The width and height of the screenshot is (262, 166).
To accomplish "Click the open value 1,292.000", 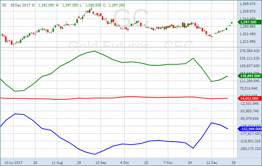I will coord(46,5).
